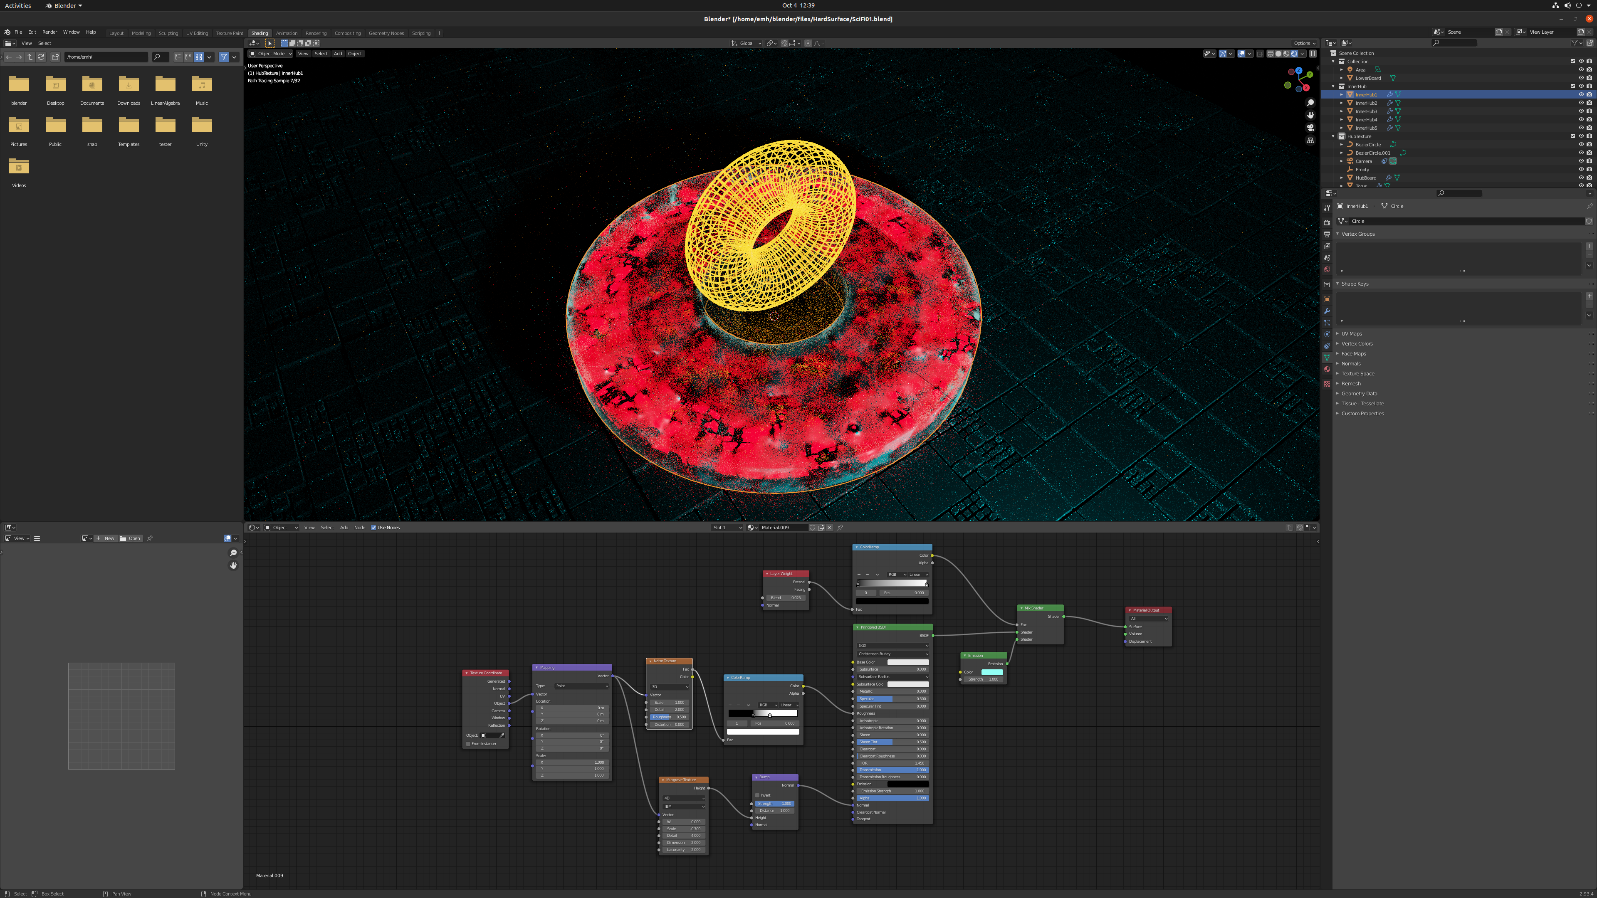Adjust the Transmission slider in Principled BSDF

tap(892, 770)
